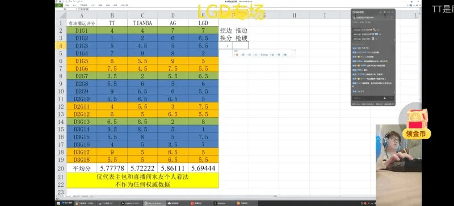Select the average value 5.86111
The image size is (454, 206).
(x=173, y=168)
